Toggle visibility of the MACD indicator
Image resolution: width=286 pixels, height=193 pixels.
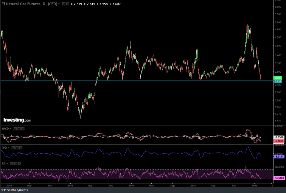click(x=15, y=129)
